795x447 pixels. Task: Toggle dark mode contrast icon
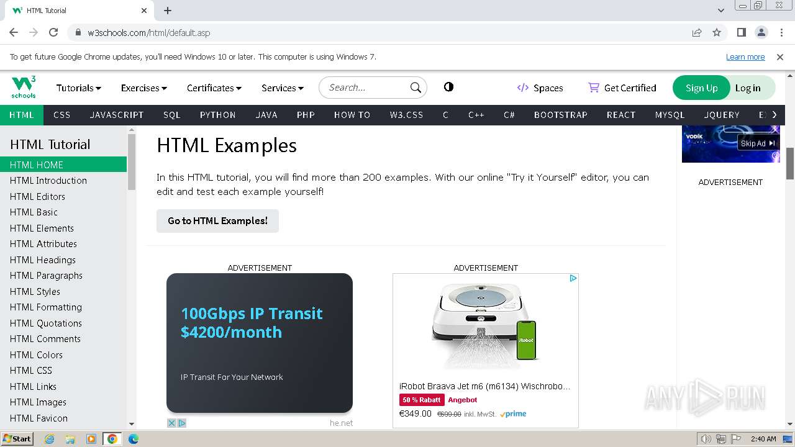[448, 87]
